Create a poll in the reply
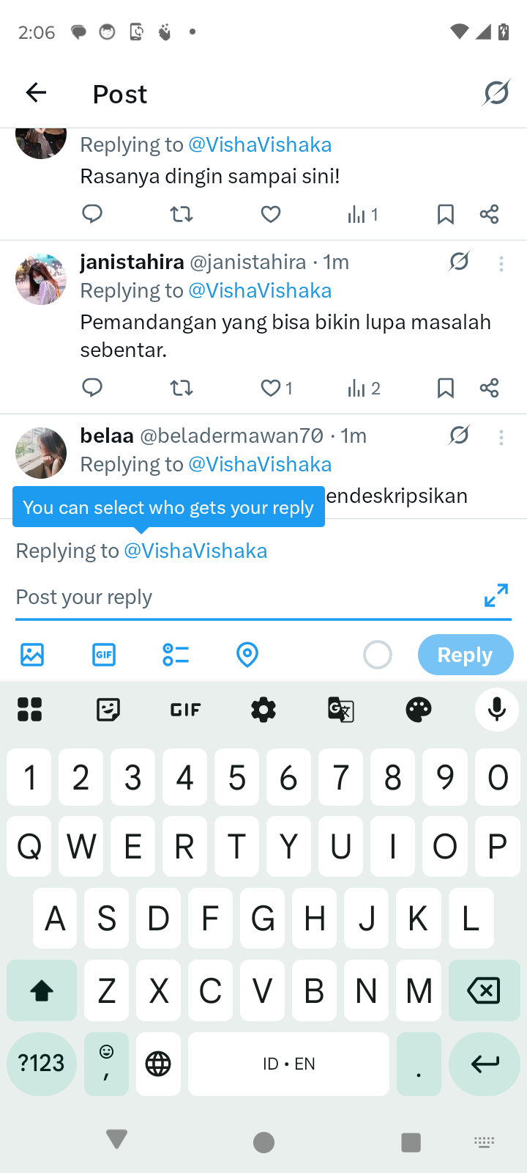The height and width of the screenshot is (1173, 527). tap(176, 655)
